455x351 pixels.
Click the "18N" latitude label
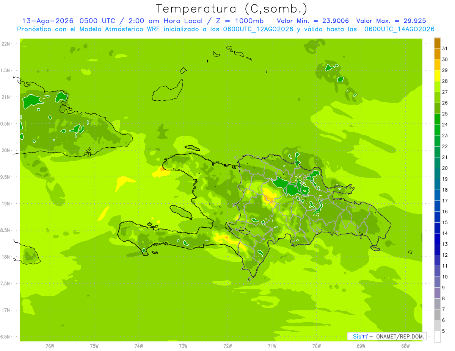point(6,257)
